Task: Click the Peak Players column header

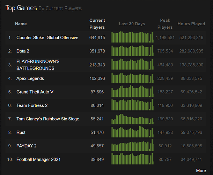Action: 165,24
